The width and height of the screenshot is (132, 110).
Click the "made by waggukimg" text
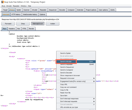[x=34, y=100]
